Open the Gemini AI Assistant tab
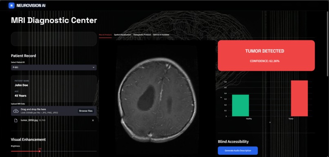The image size is (329, 157). point(161,35)
